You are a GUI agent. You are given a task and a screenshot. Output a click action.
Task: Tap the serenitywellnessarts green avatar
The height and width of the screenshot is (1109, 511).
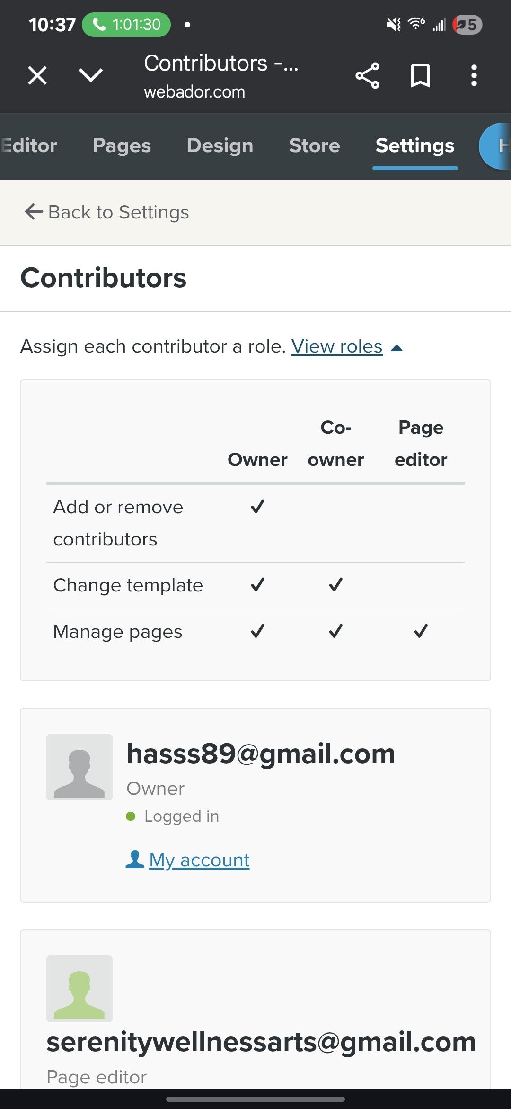(79, 989)
